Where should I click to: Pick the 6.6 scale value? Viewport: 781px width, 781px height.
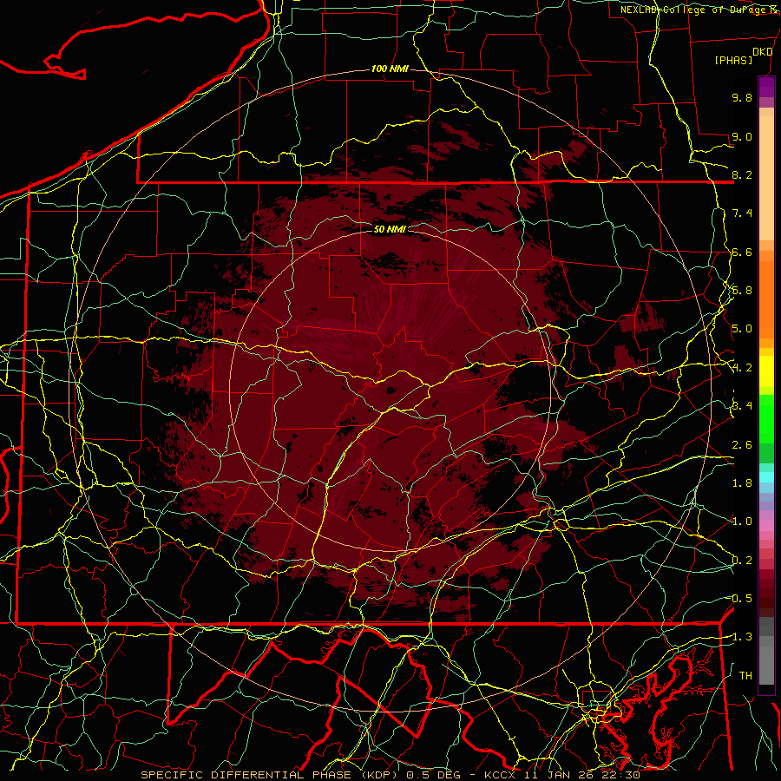click(742, 252)
